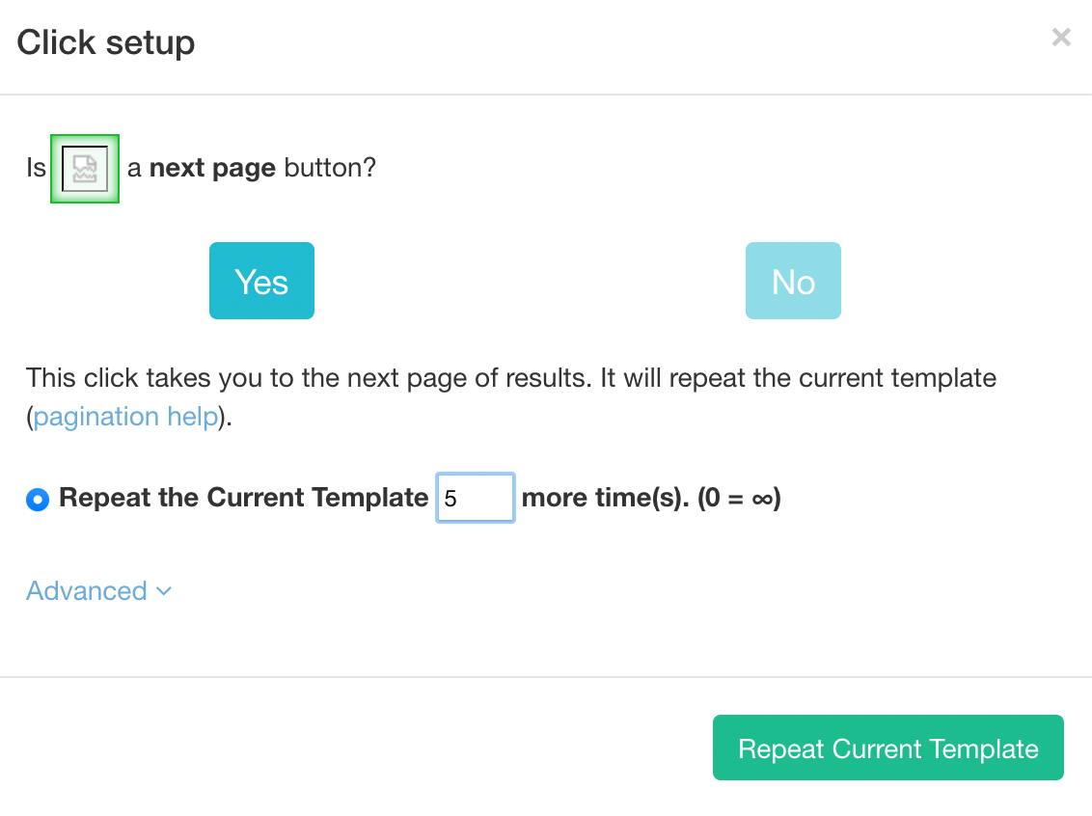This screenshot has height=816, width=1092.
Task: Select the Repeat the Current Template radio
Action: click(38, 500)
